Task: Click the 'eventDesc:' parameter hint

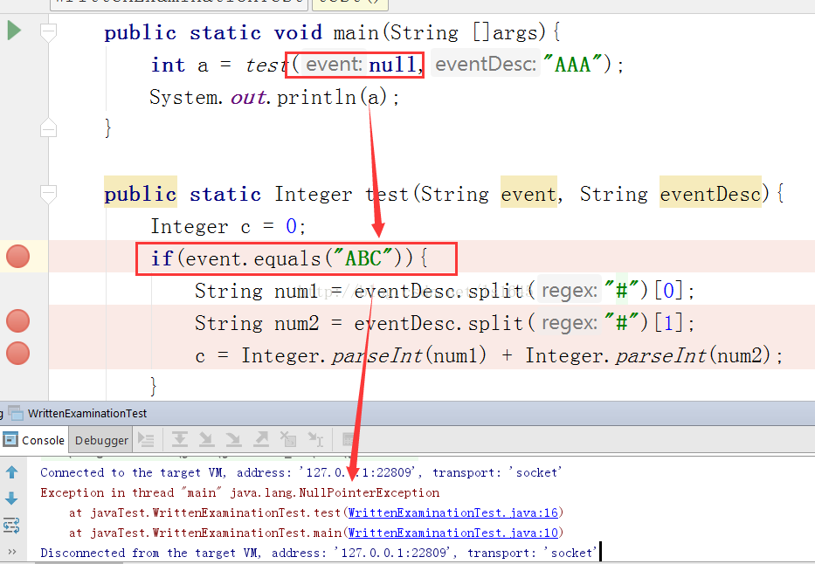Action: point(486,65)
